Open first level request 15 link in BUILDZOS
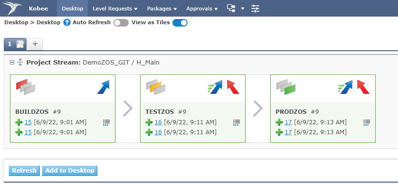Image resolution: width=398 pixels, height=184 pixels. pos(28,122)
